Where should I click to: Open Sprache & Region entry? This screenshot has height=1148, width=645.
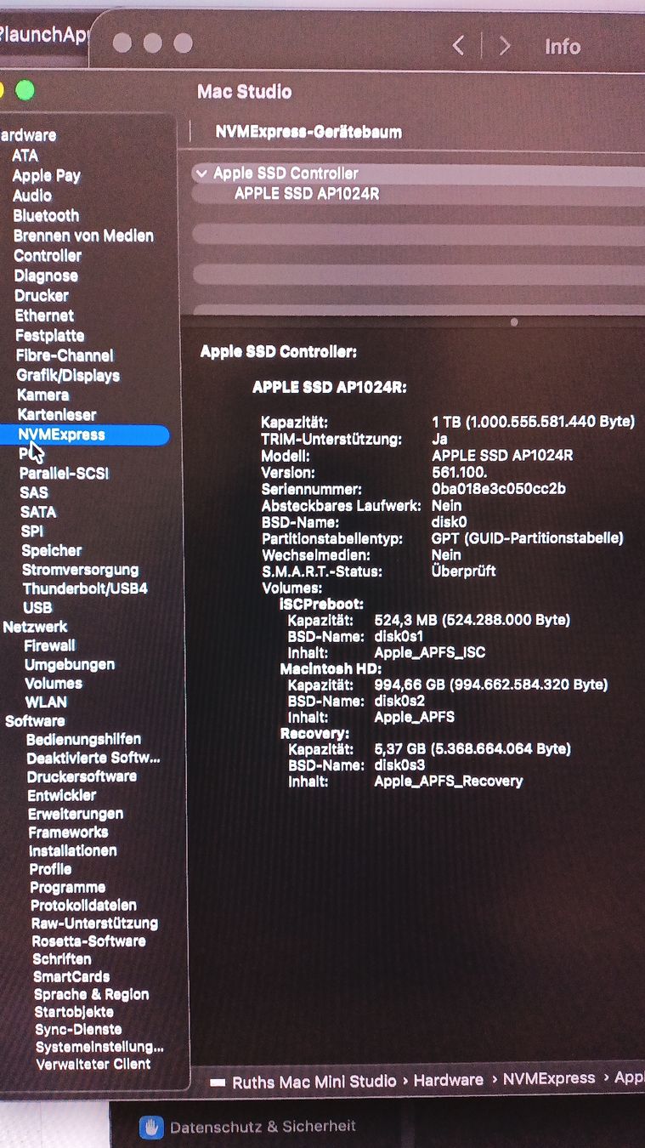click(x=91, y=995)
